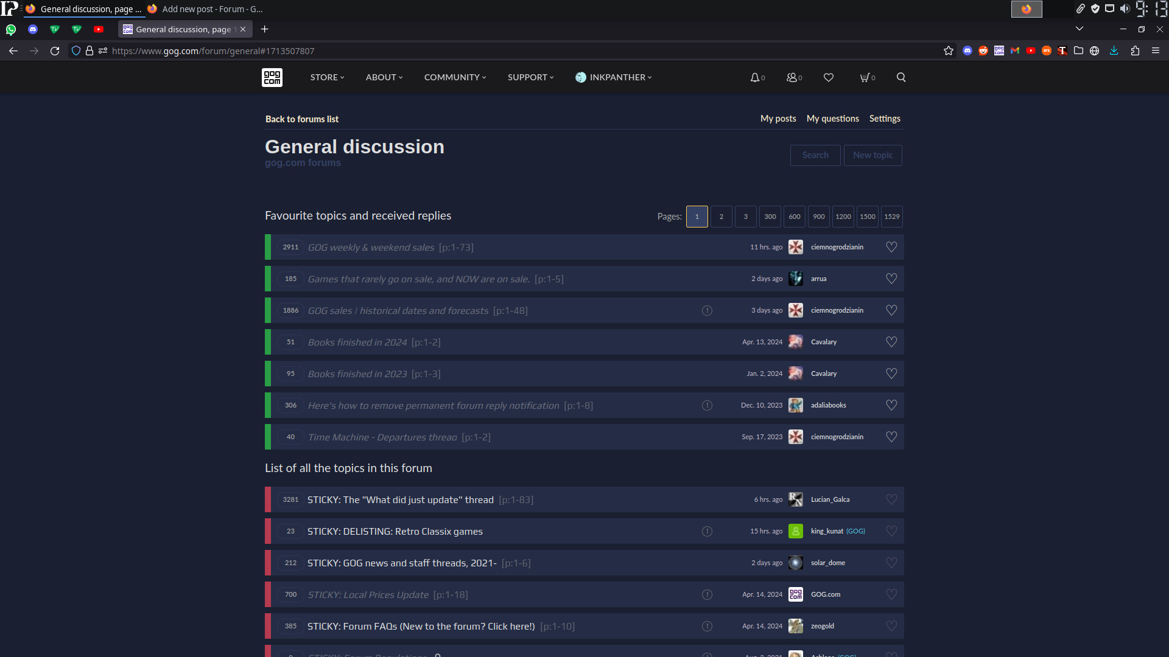The height and width of the screenshot is (657, 1169).
Task: Open the Firefox downloads panel
Action: click(x=1114, y=51)
